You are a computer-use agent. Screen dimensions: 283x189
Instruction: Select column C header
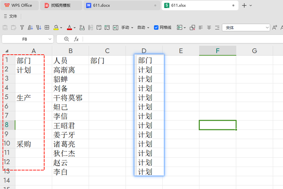(107, 51)
